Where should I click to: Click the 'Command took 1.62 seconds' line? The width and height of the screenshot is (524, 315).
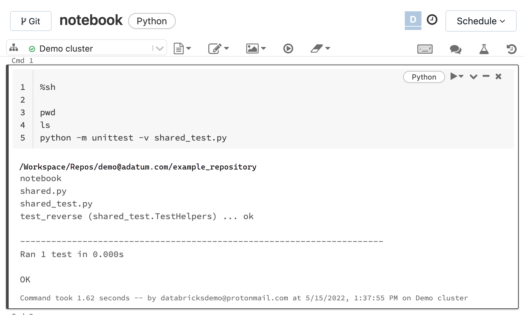pos(244,298)
